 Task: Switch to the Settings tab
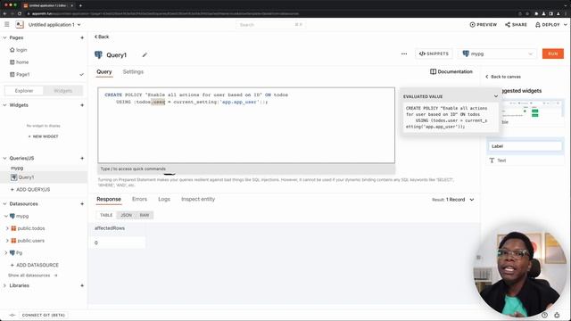[133, 71]
